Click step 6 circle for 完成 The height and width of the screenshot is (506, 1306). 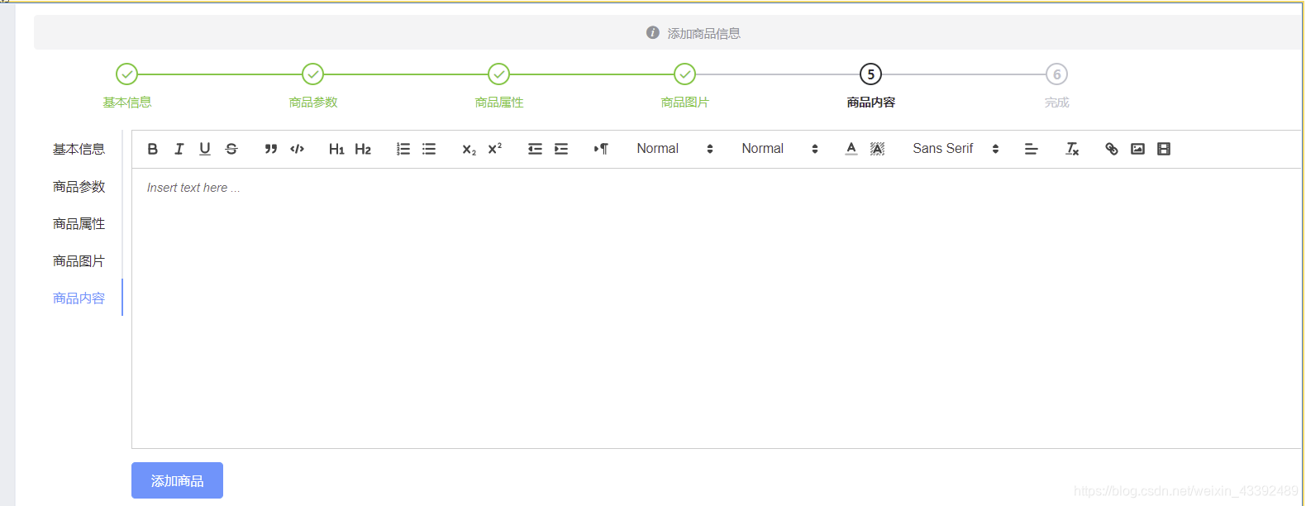[1056, 74]
